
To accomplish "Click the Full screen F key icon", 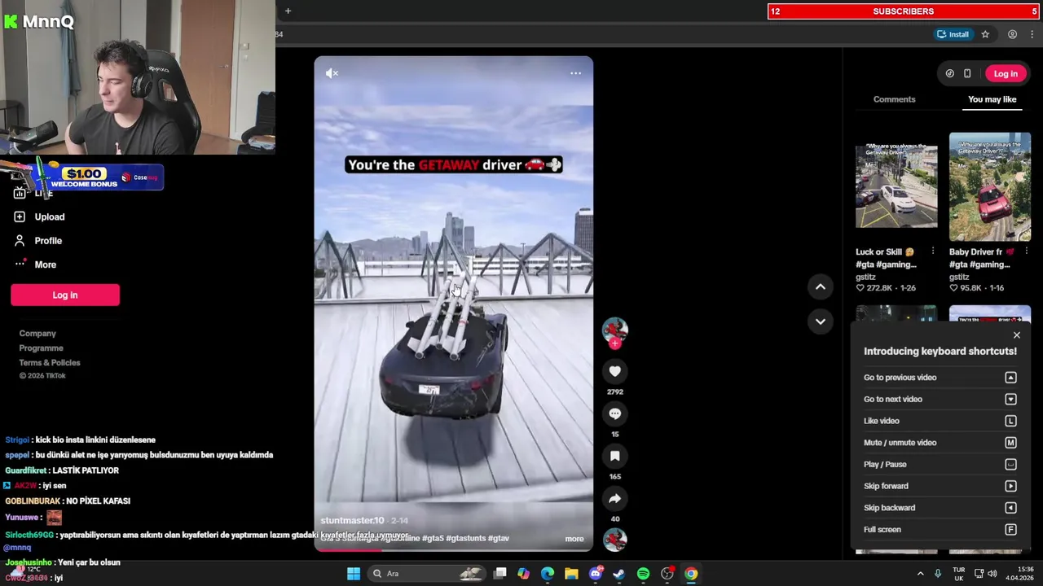I will [x=1010, y=529].
